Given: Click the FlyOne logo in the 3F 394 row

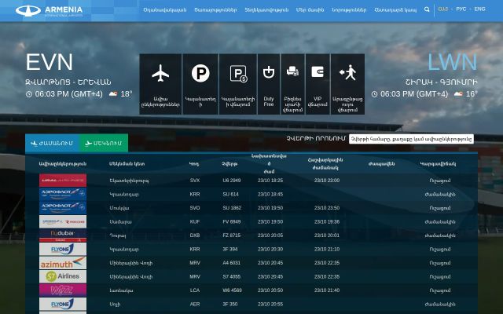Looking at the screenshot, I should point(63,250).
